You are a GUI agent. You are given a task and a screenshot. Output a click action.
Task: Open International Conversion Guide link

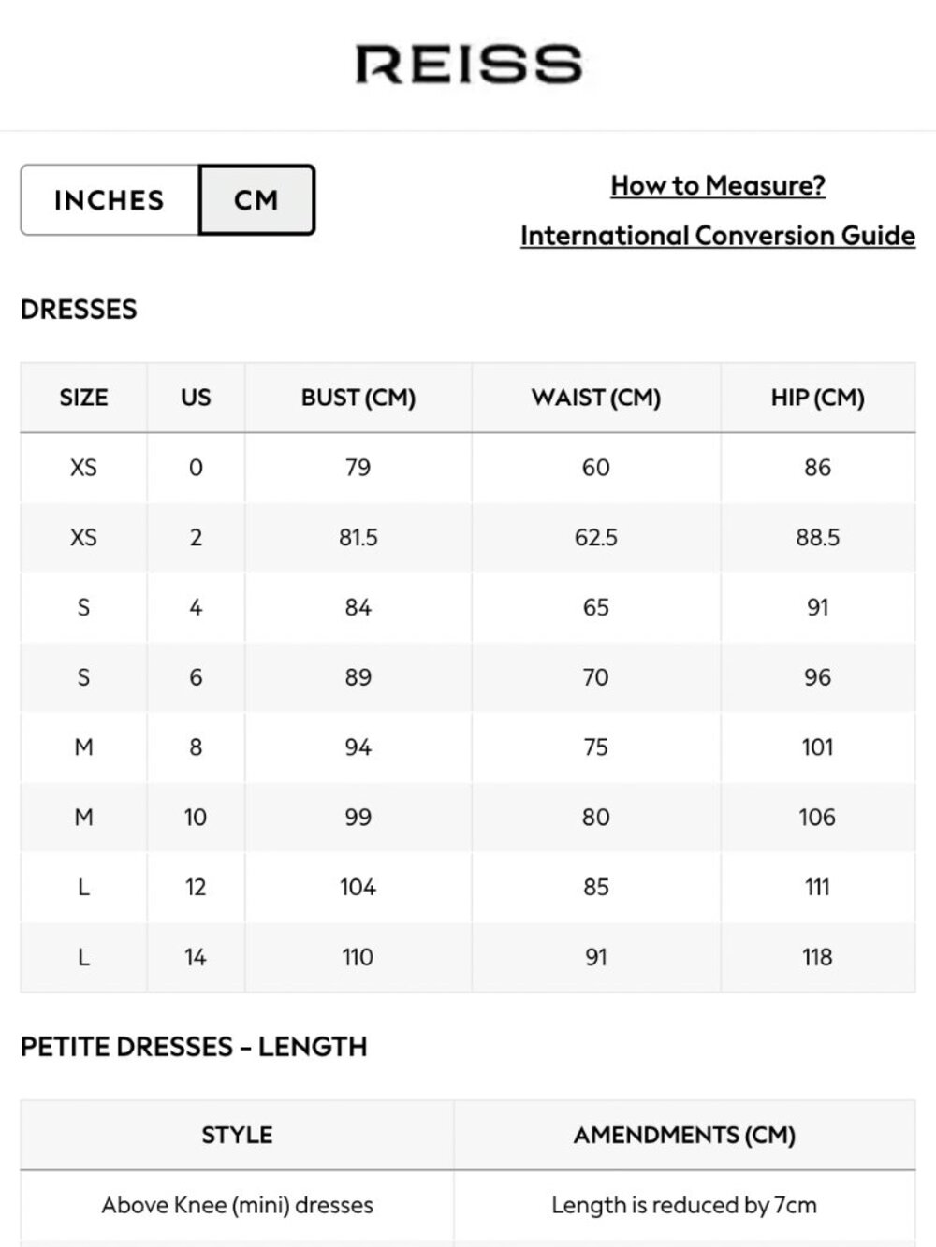(x=718, y=235)
